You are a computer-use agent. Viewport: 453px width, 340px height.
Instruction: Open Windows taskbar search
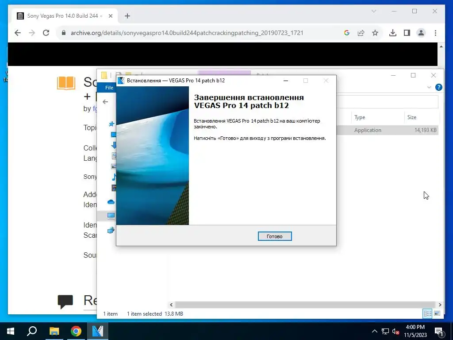(x=32, y=331)
